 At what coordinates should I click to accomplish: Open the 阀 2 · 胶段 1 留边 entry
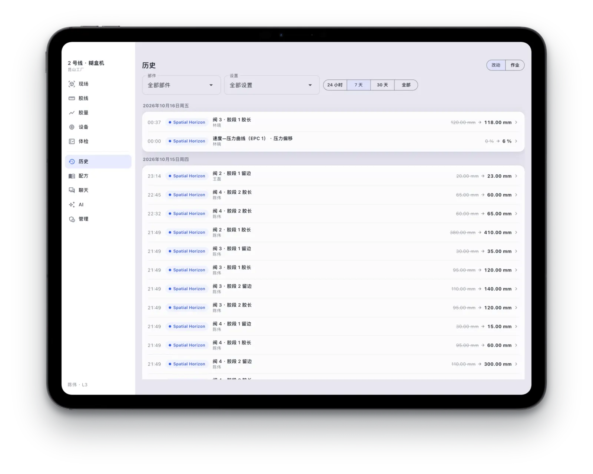point(333,176)
